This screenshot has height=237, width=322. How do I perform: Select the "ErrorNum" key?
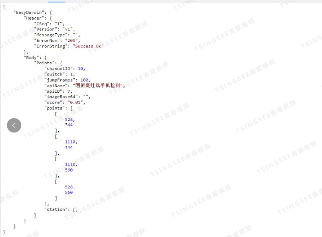click(47, 41)
